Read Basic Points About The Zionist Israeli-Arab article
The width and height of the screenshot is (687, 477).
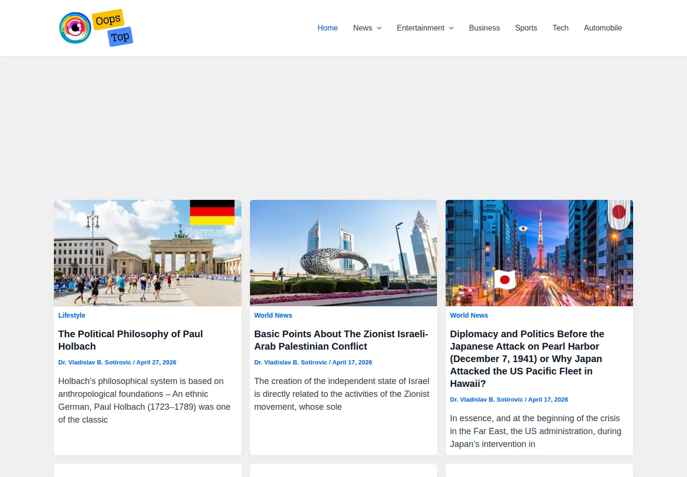[x=341, y=340]
